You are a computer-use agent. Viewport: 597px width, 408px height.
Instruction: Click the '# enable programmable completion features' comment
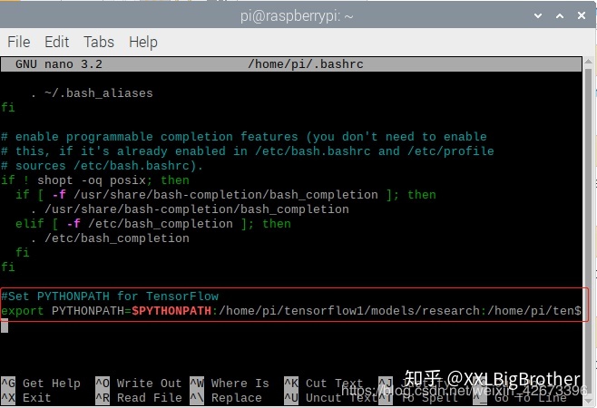(244, 137)
